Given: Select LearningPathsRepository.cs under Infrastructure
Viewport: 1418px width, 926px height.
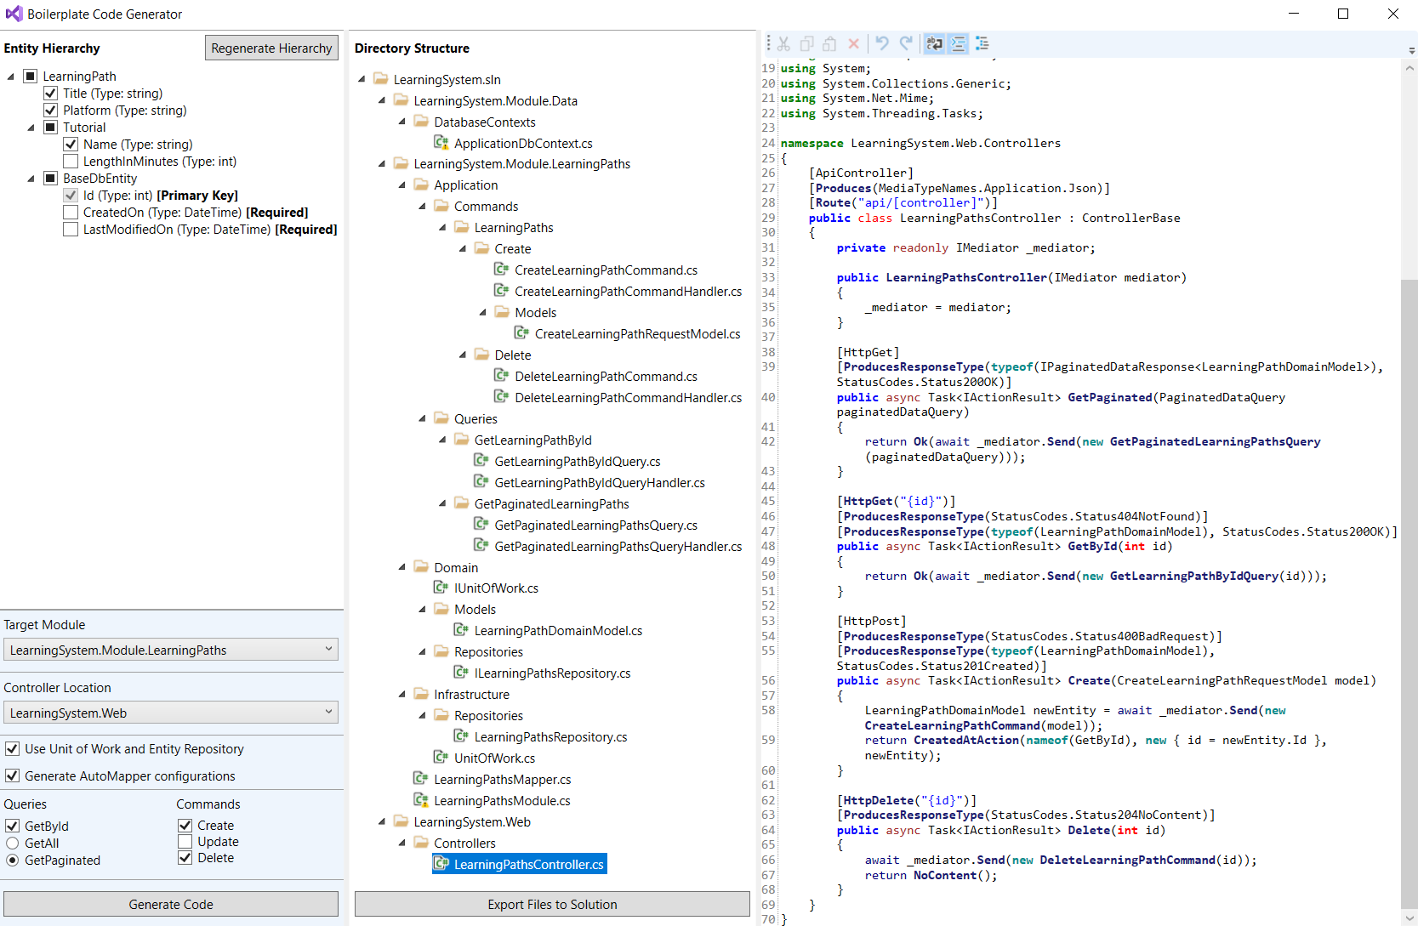Looking at the screenshot, I should tap(550, 736).
